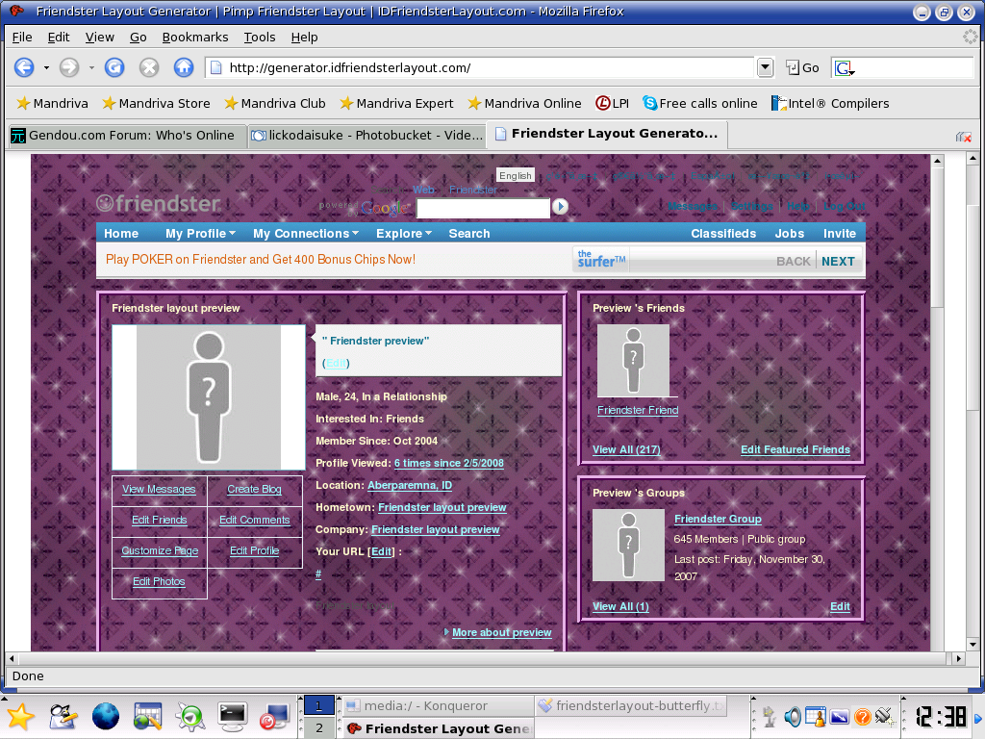985x739 pixels.
Task: Click the Google search box on Friendster page
Action: coord(483,208)
